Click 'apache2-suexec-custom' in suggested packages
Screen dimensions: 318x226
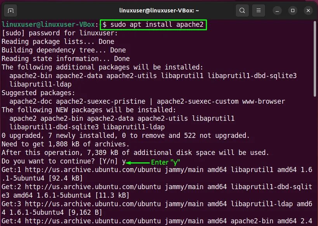click(x=198, y=101)
